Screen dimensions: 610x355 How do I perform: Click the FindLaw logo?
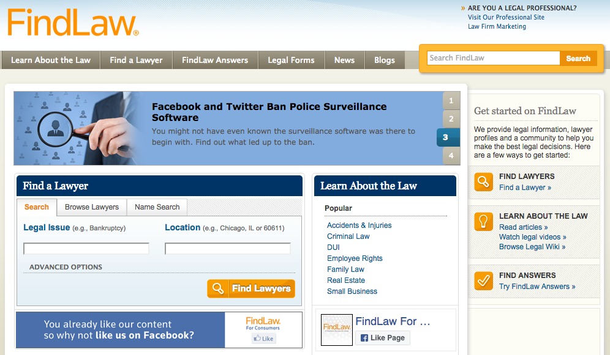click(x=70, y=23)
